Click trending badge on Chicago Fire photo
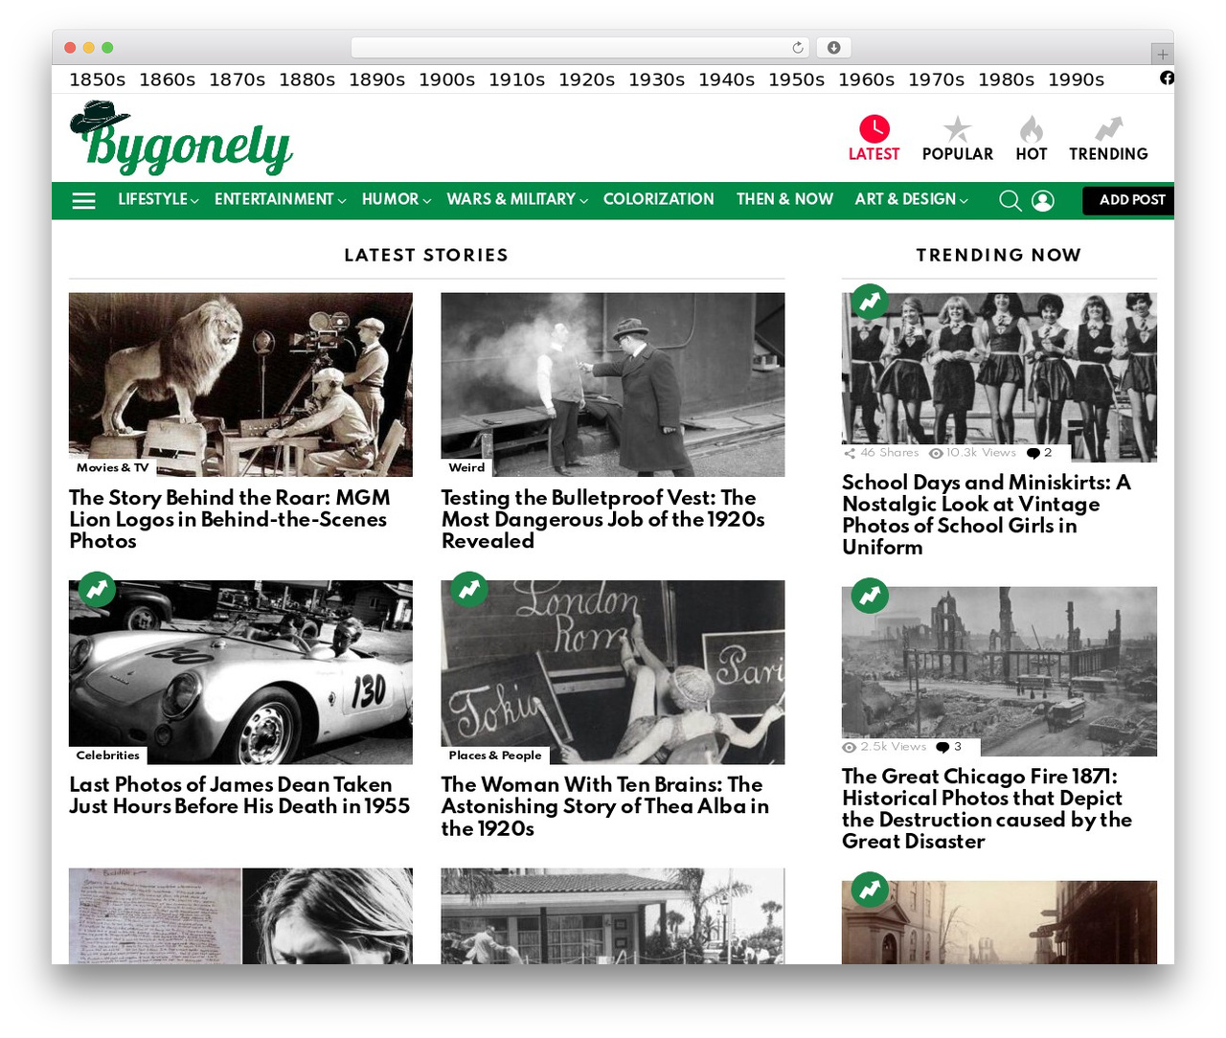 click(870, 596)
